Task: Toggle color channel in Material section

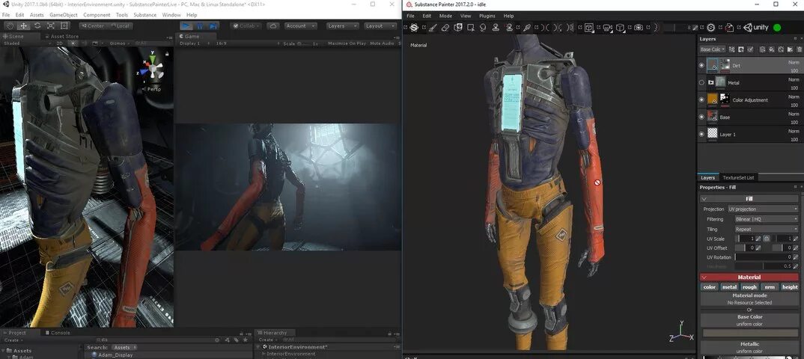Action: 710,286
